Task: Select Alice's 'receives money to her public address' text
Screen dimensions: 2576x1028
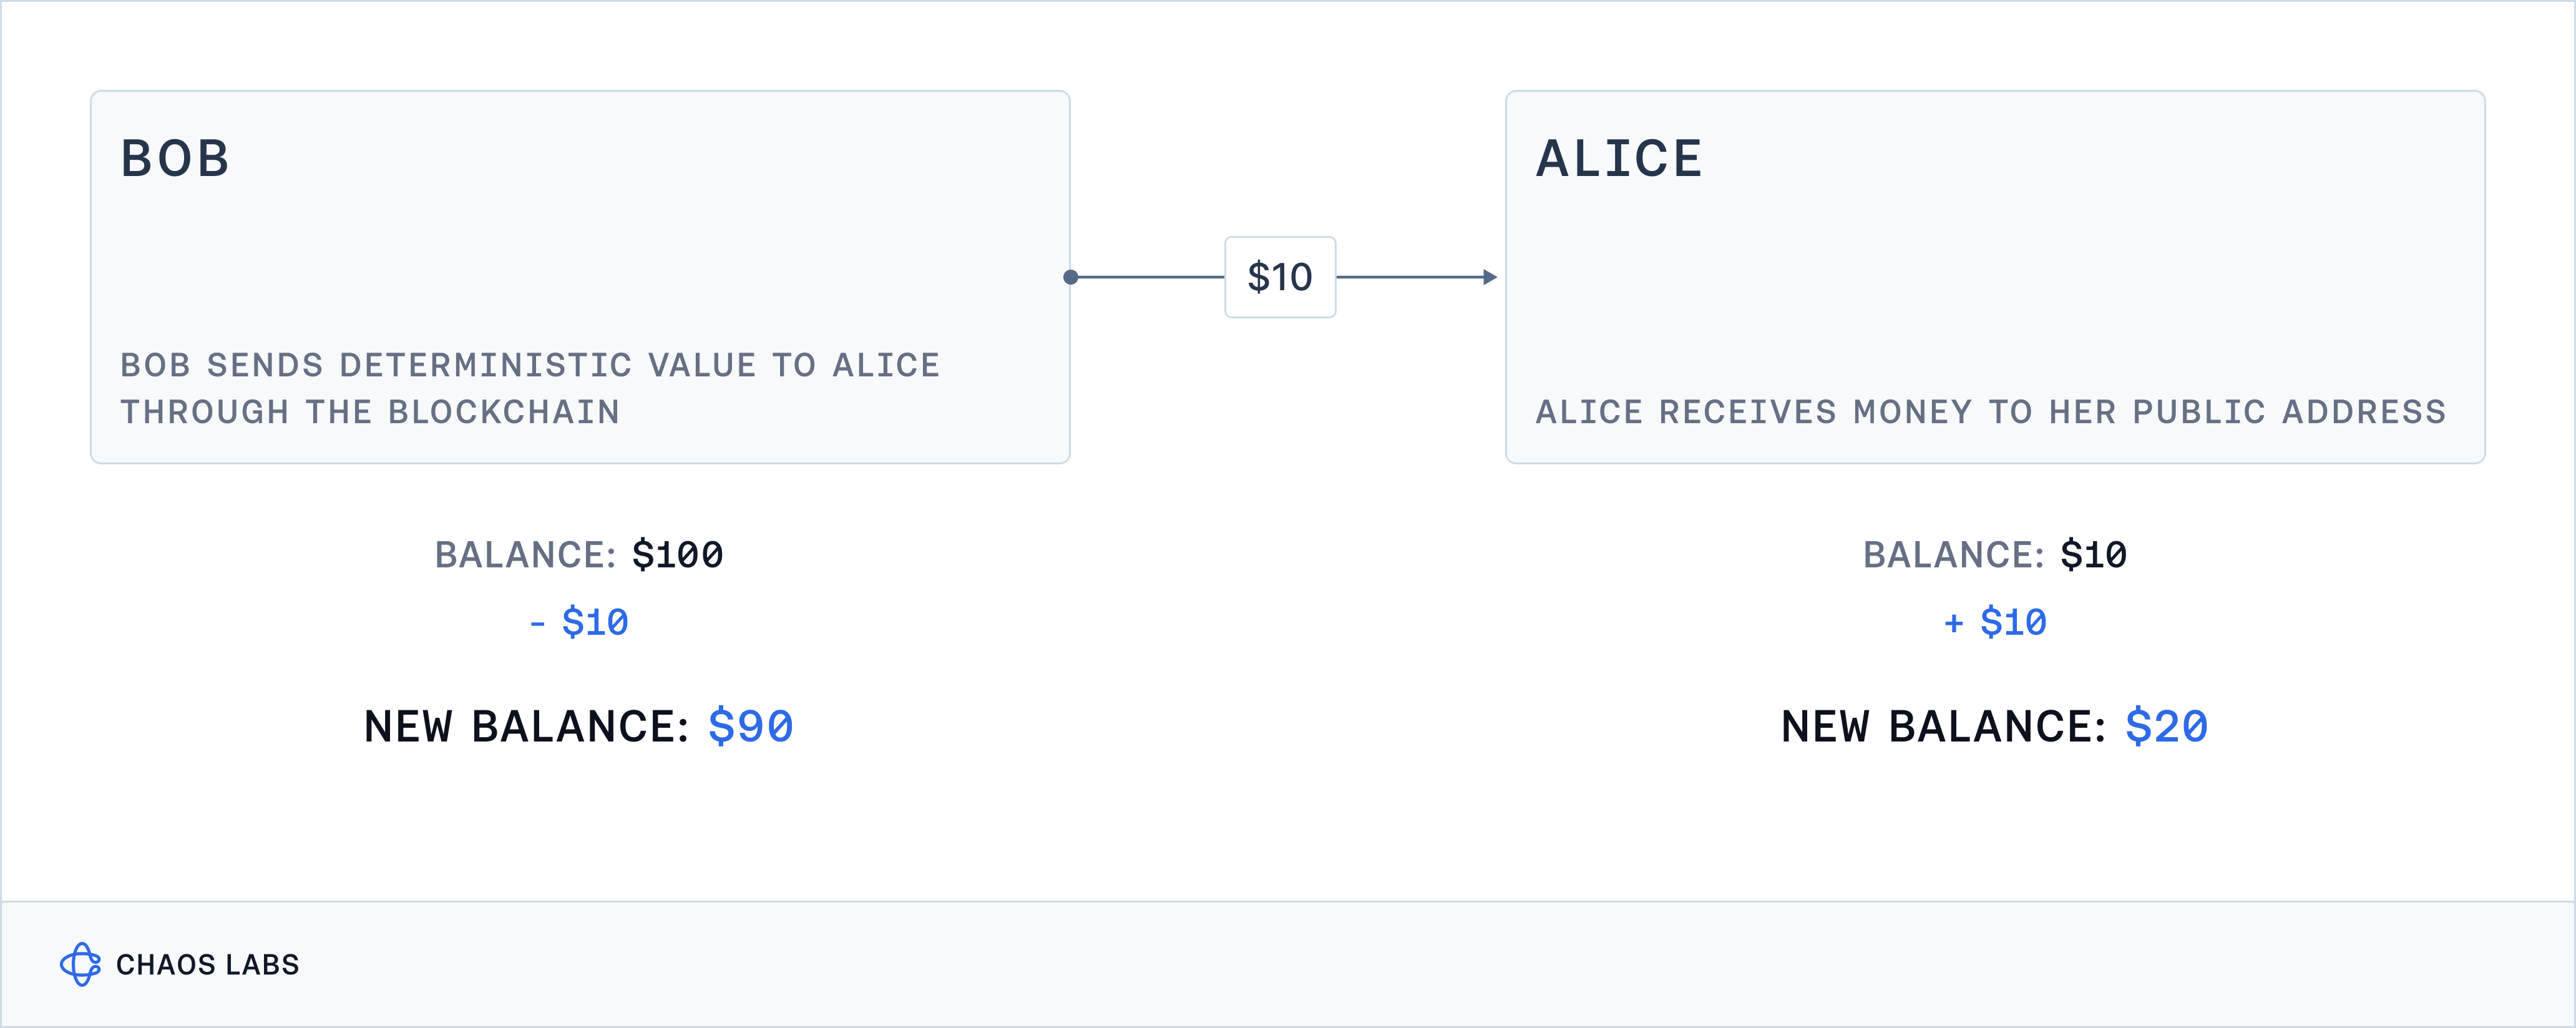Action: click(1990, 412)
